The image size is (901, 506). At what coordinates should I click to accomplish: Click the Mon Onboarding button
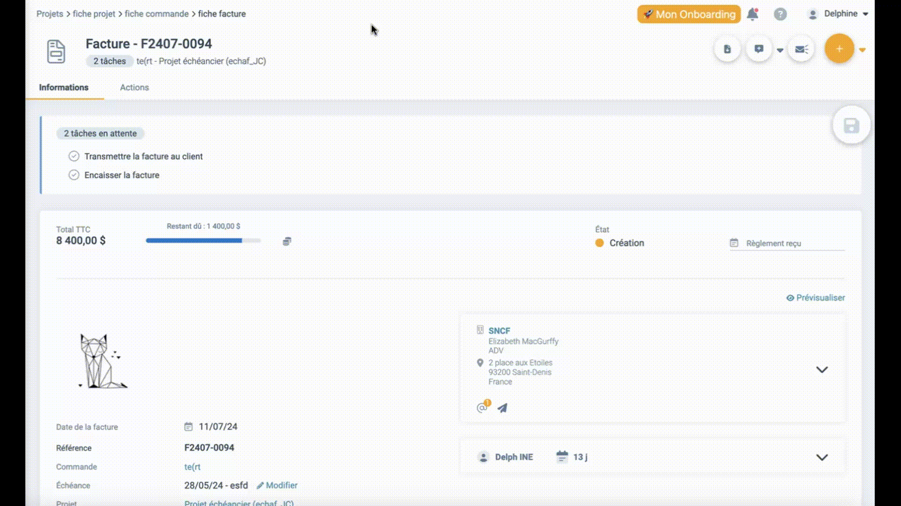(688, 14)
